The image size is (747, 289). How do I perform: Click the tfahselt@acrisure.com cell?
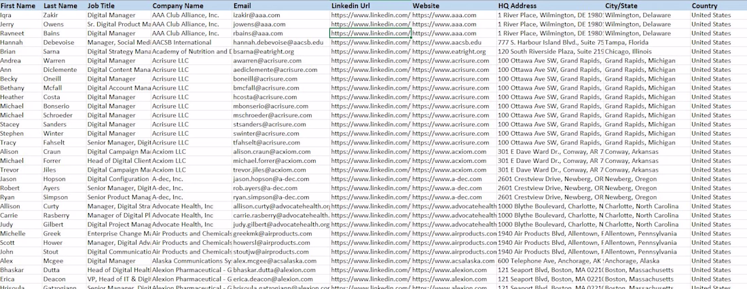pyautogui.click(x=281, y=142)
